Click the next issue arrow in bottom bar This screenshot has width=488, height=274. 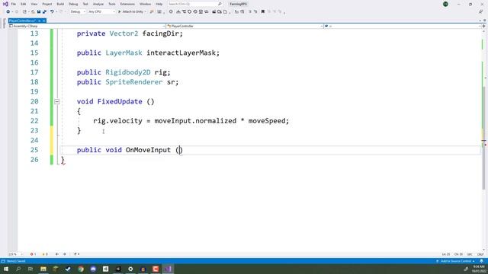pos(64,254)
